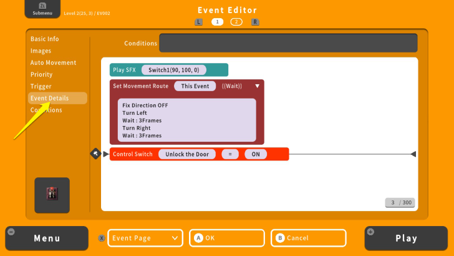Click the ((Wait)) option text
This screenshot has width=454, height=256.
(x=232, y=86)
